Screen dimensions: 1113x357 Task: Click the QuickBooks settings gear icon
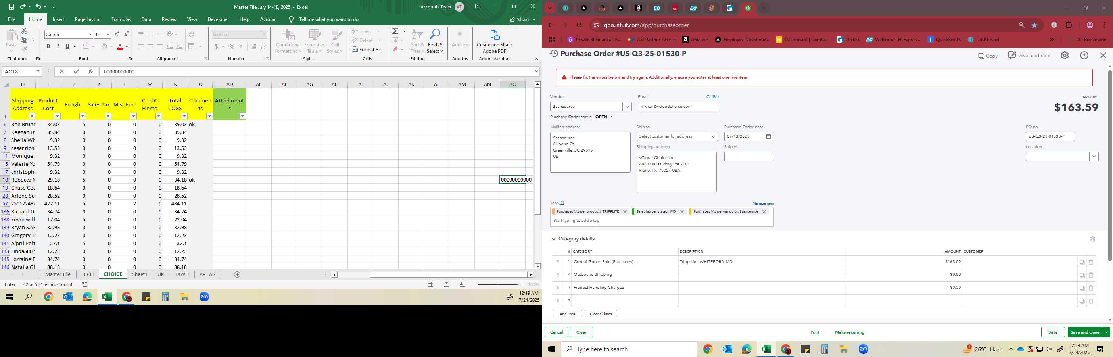(1065, 55)
